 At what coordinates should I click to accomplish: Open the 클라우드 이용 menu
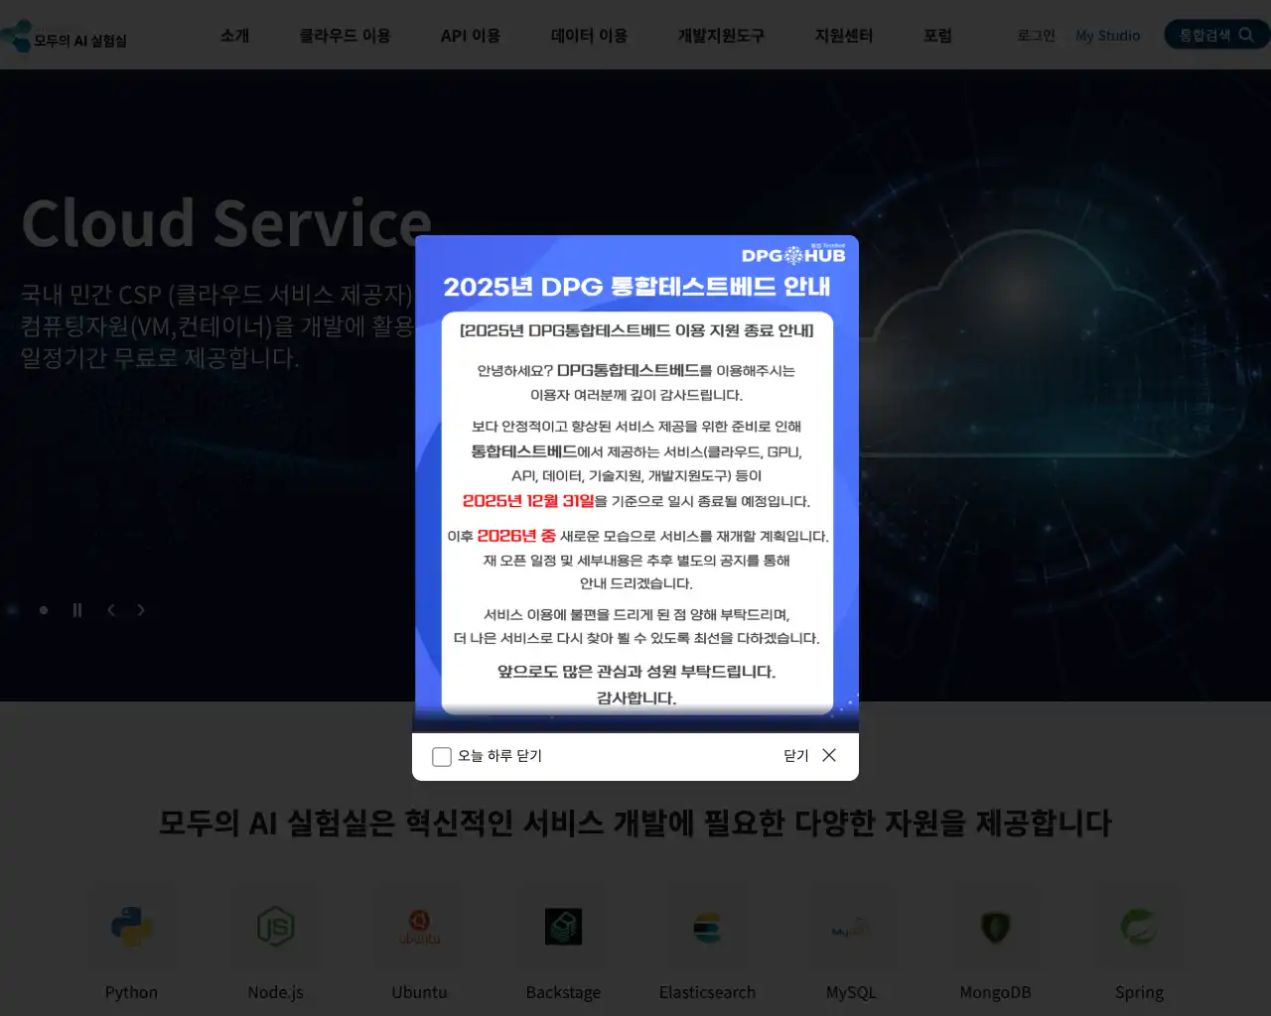coord(345,35)
